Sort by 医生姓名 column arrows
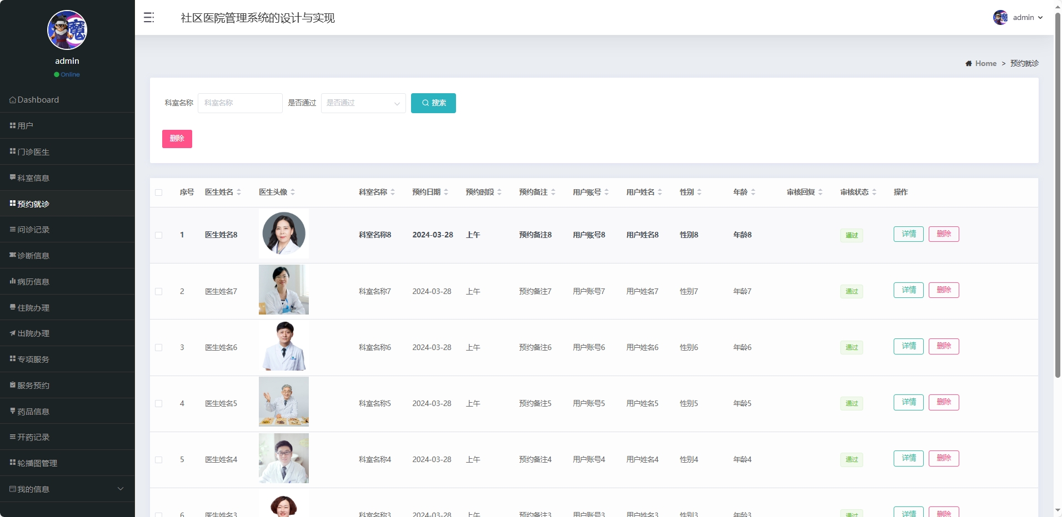Image resolution: width=1062 pixels, height=517 pixels. coord(239,192)
